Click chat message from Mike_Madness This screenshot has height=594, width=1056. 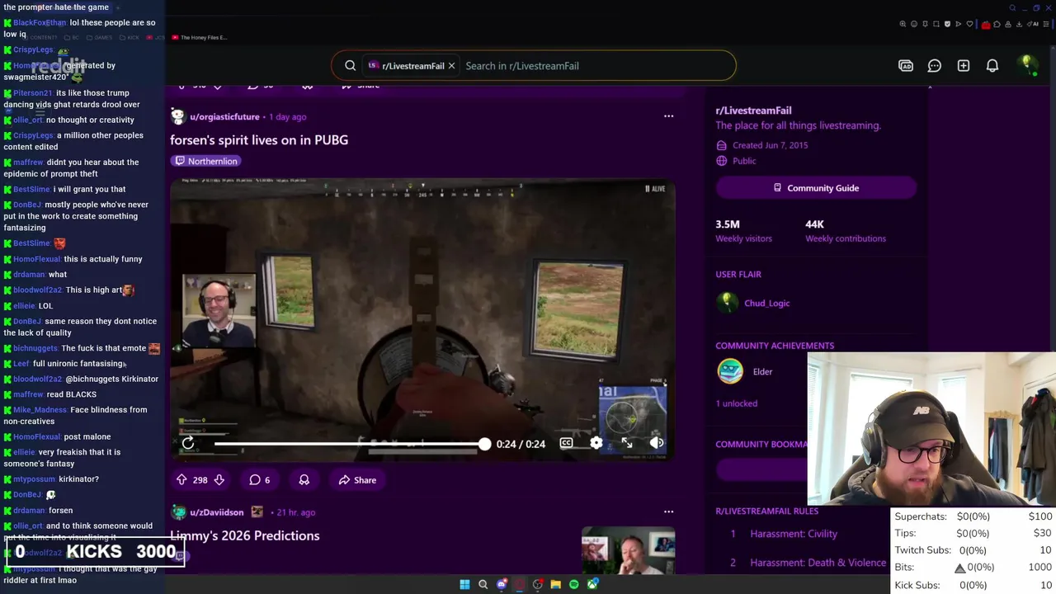tap(75, 415)
